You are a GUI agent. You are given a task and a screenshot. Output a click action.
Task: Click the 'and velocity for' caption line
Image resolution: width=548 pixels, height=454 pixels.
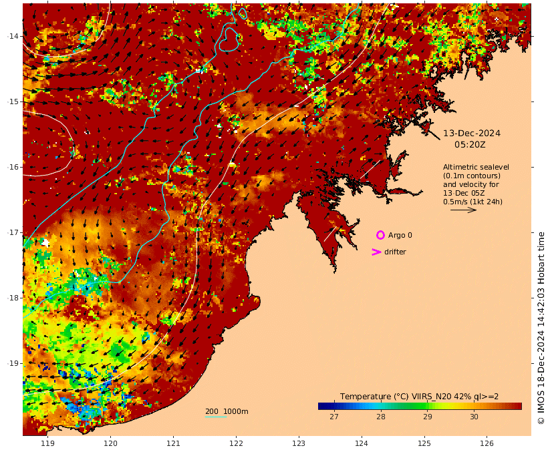[x=470, y=184]
